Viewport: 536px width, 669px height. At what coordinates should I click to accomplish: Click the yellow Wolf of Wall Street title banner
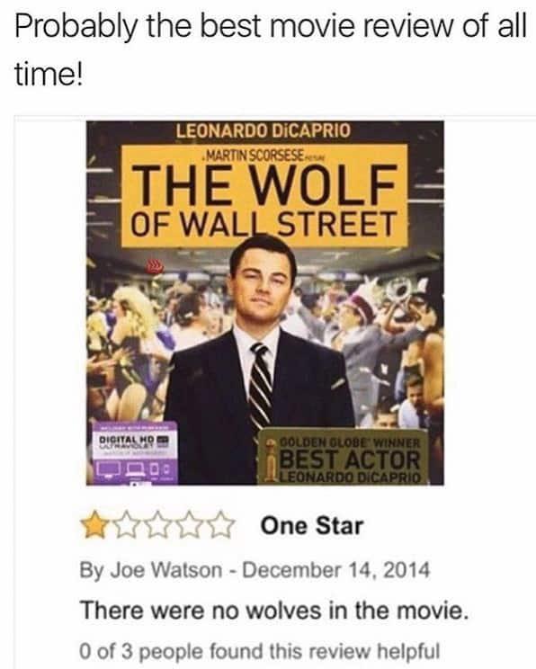[x=264, y=195]
